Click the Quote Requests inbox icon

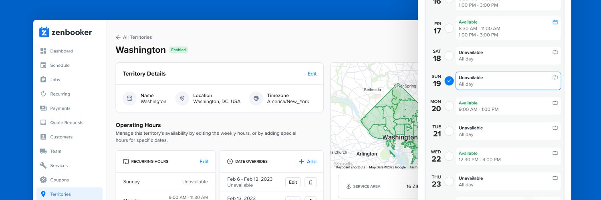pyautogui.click(x=43, y=122)
